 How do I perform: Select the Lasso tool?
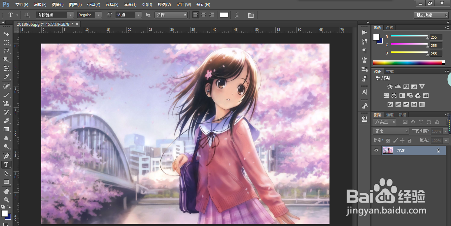(6, 51)
